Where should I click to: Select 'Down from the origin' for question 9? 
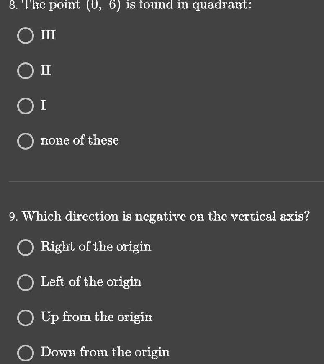[x=26, y=353]
